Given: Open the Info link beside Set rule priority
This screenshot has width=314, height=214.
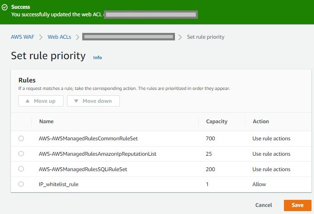Looking at the screenshot, I should 98,57.
